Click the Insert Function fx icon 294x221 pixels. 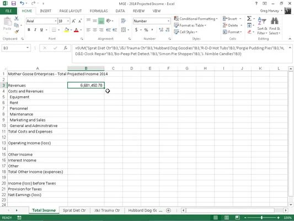tap(66, 48)
